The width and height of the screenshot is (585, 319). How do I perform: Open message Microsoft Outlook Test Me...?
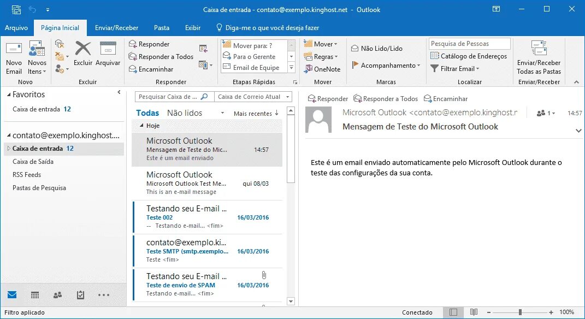(208, 183)
